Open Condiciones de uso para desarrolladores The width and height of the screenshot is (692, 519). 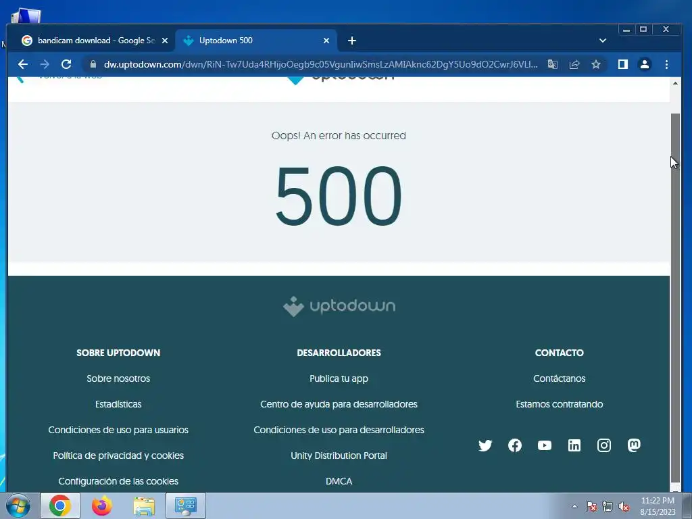[x=339, y=430]
